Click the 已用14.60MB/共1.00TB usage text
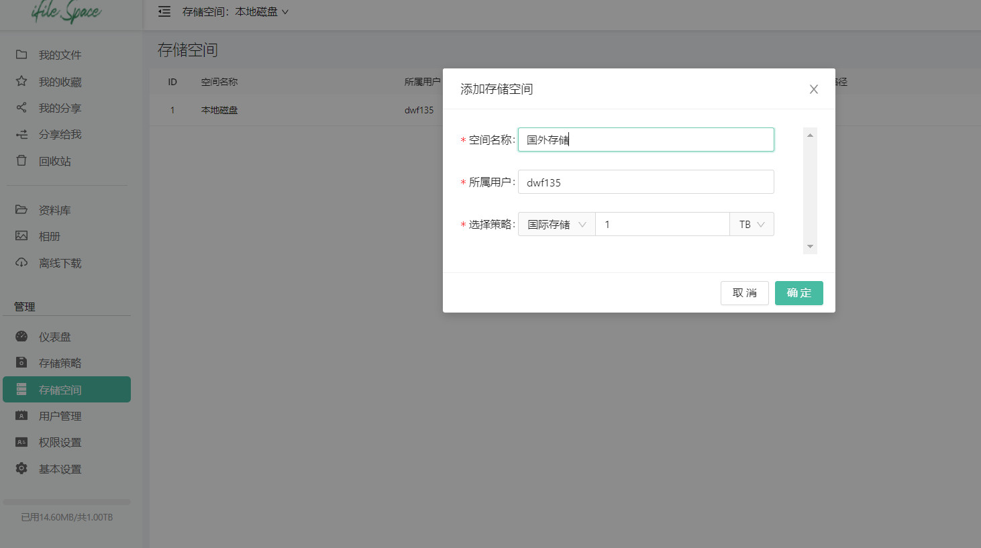981x548 pixels. pyautogui.click(x=66, y=517)
